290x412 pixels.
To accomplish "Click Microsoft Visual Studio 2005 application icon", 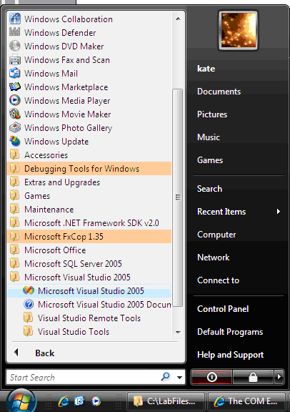I will pyautogui.click(x=29, y=290).
